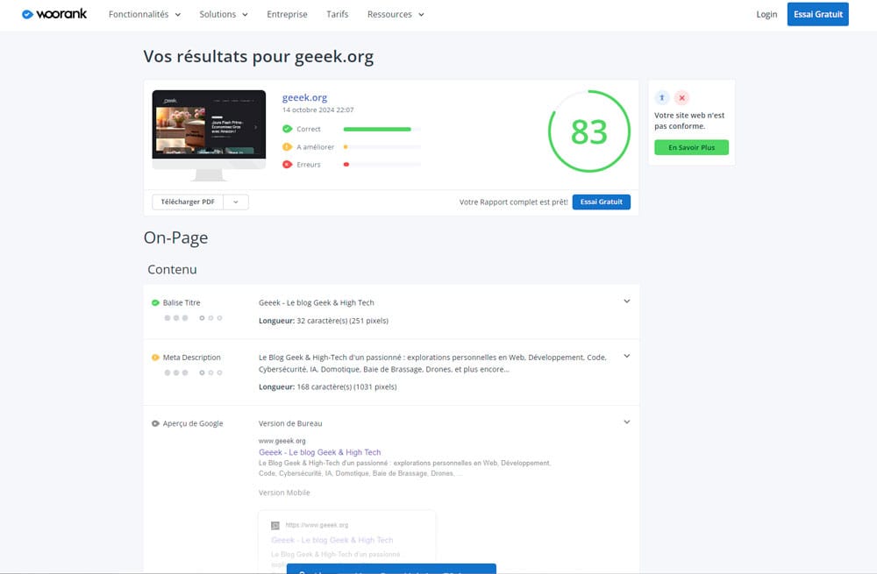
Task: Click the WooRank logo
Action: (x=54, y=14)
